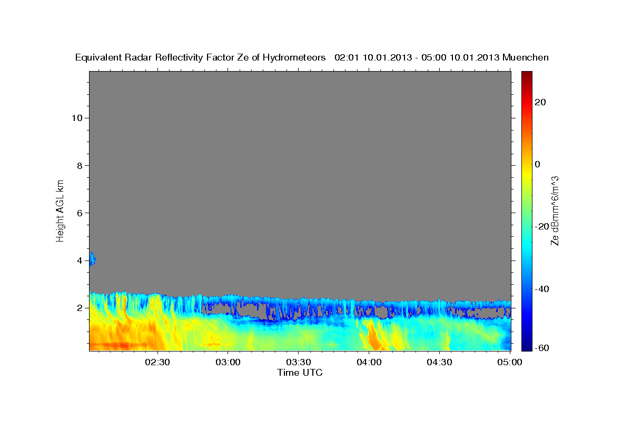Click the 04:30 time tick label
This screenshot has height=421, width=632.
click(439, 362)
